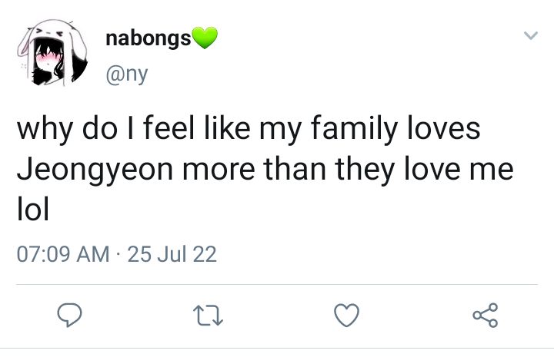Viewport: 554px width, 357px height.
Task: Click the phrase 'more than they love me'
Action: pyautogui.click(x=348, y=170)
